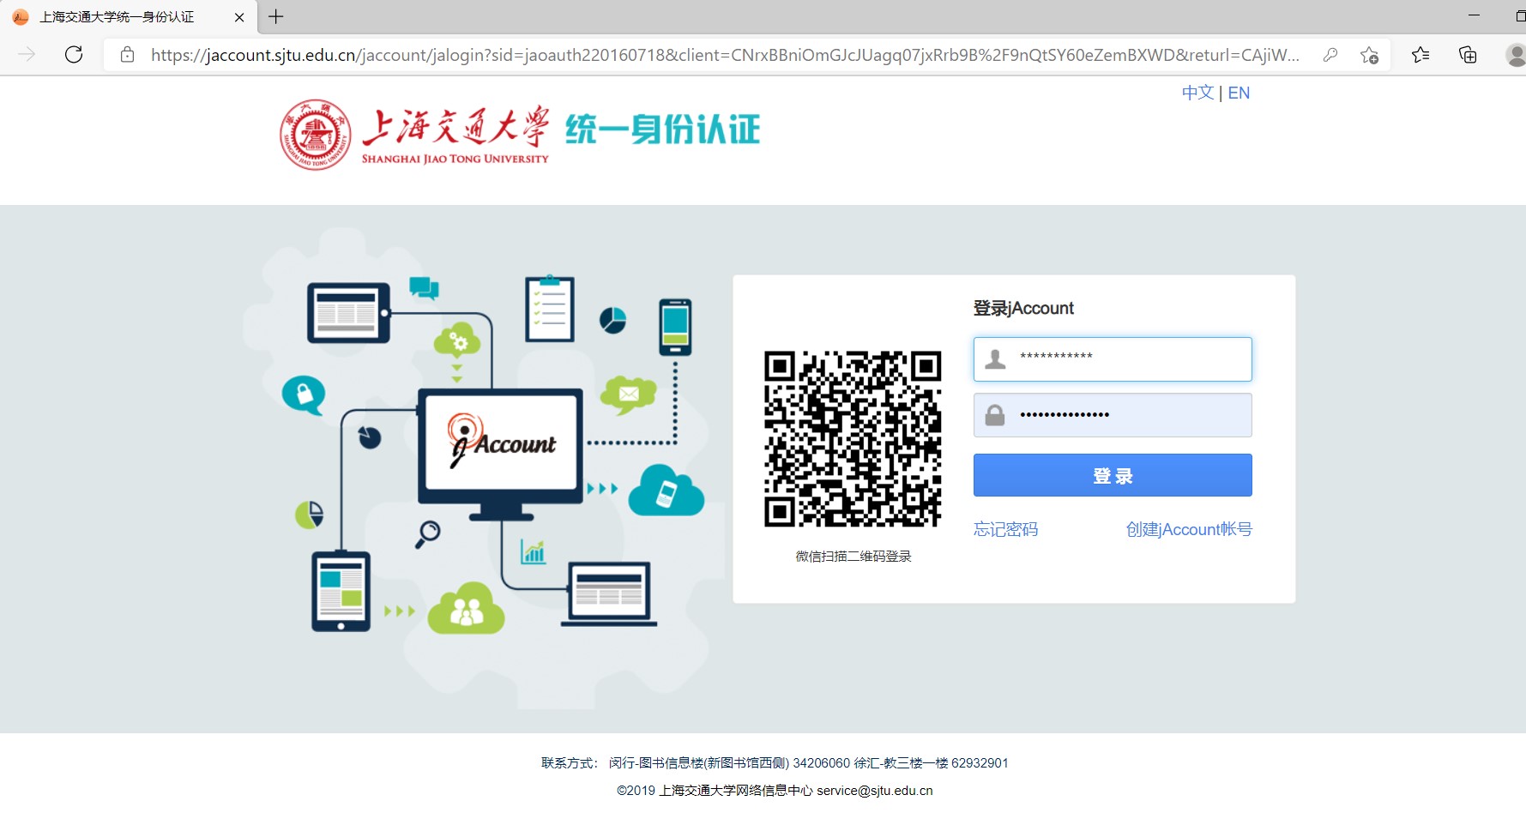Switch language to EN
This screenshot has width=1526, height=831.
[1239, 93]
